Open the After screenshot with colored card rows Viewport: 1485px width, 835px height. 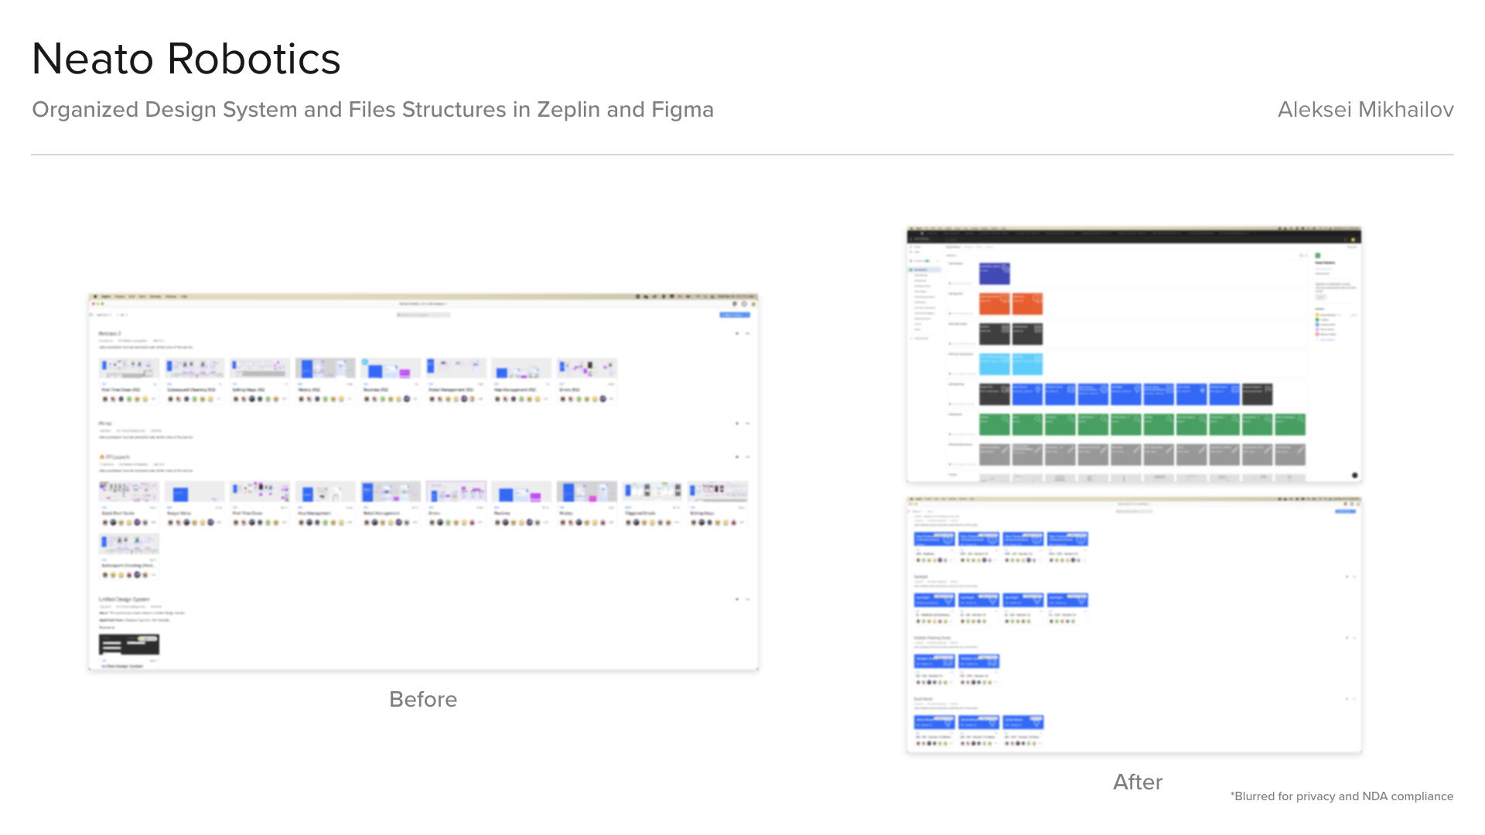1134,354
